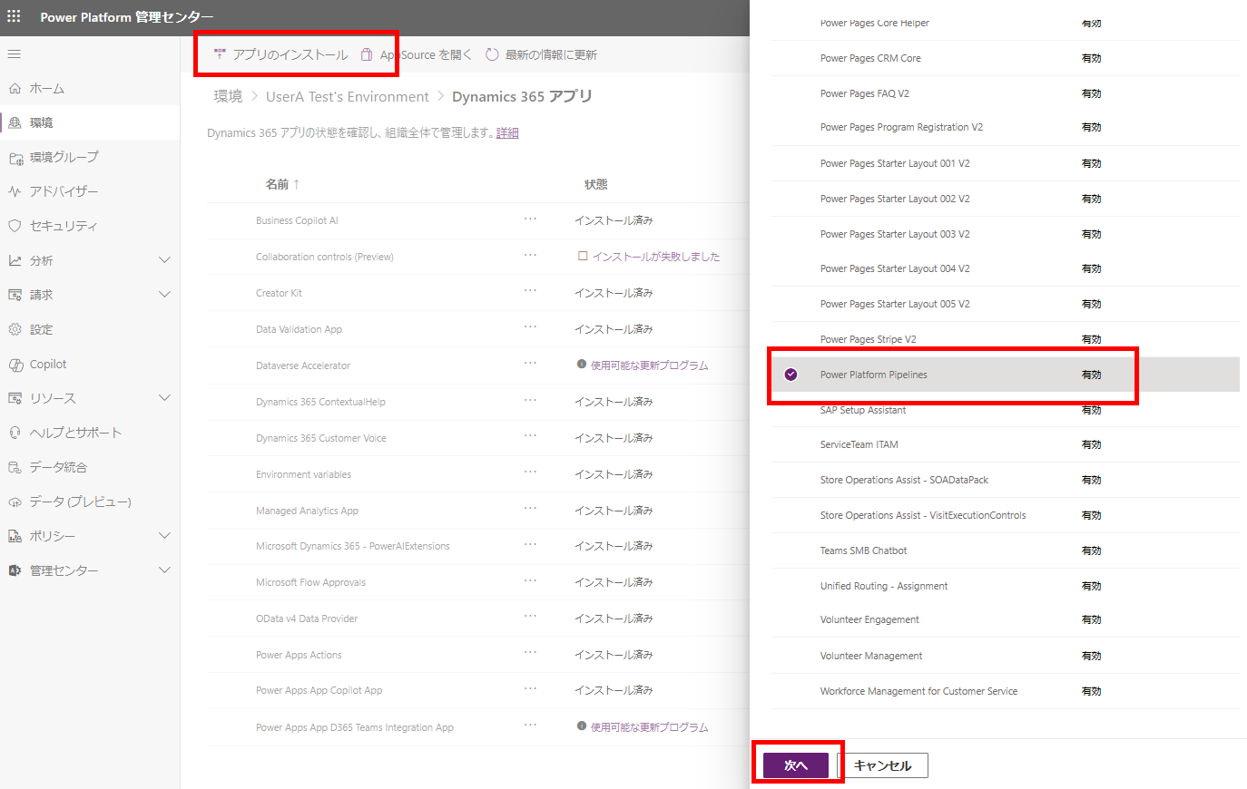The image size is (1247, 789).
Task: Expand the 管理センター section chevron
Action: 164,570
